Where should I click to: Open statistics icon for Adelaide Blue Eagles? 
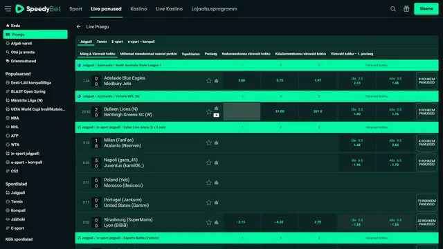[217, 80]
